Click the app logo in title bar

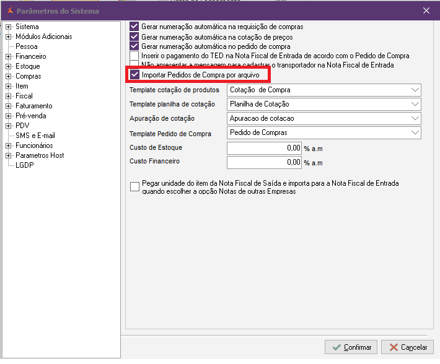(10, 11)
